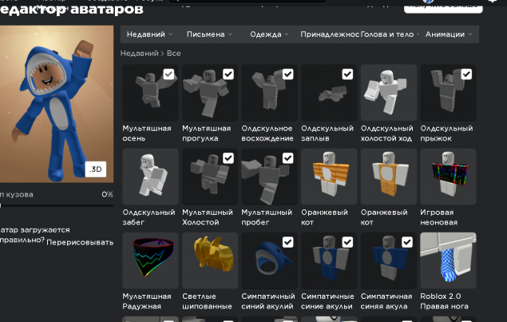Equip the Оранжевый кот striped shirt

329,177
